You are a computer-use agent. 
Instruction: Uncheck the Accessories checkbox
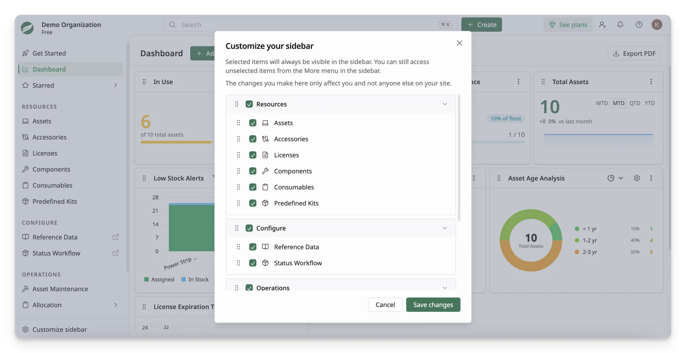click(x=253, y=139)
